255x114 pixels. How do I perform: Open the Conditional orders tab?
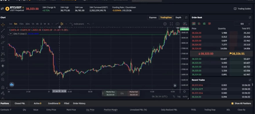[54, 103]
